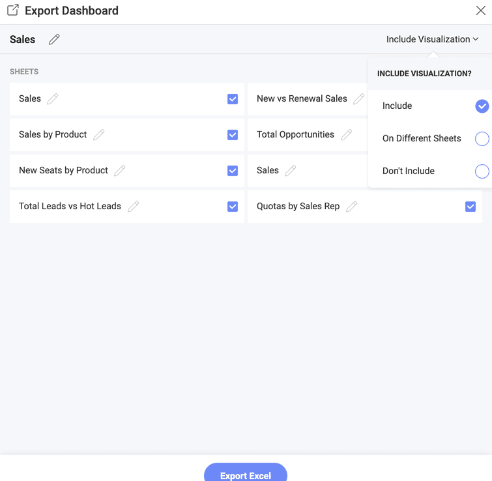The image size is (492, 481).
Task: Click the Export Dashboard title text
Action: click(72, 10)
